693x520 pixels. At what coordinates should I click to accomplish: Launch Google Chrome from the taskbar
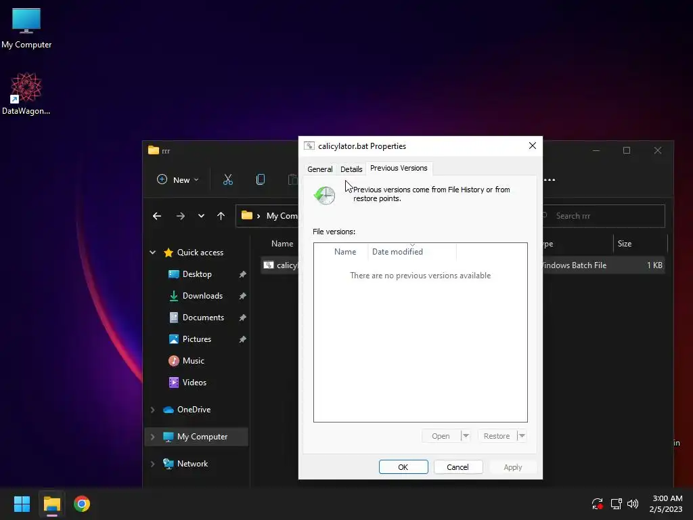coord(82,504)
